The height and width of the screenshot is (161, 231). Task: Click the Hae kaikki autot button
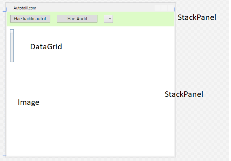(30, 19)
